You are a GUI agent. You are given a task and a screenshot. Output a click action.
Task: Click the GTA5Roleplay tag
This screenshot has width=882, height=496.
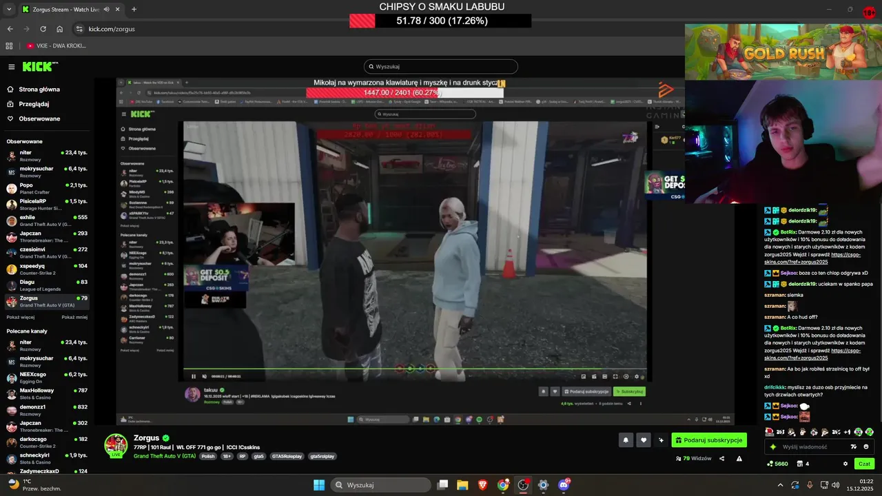pos(286,456)
